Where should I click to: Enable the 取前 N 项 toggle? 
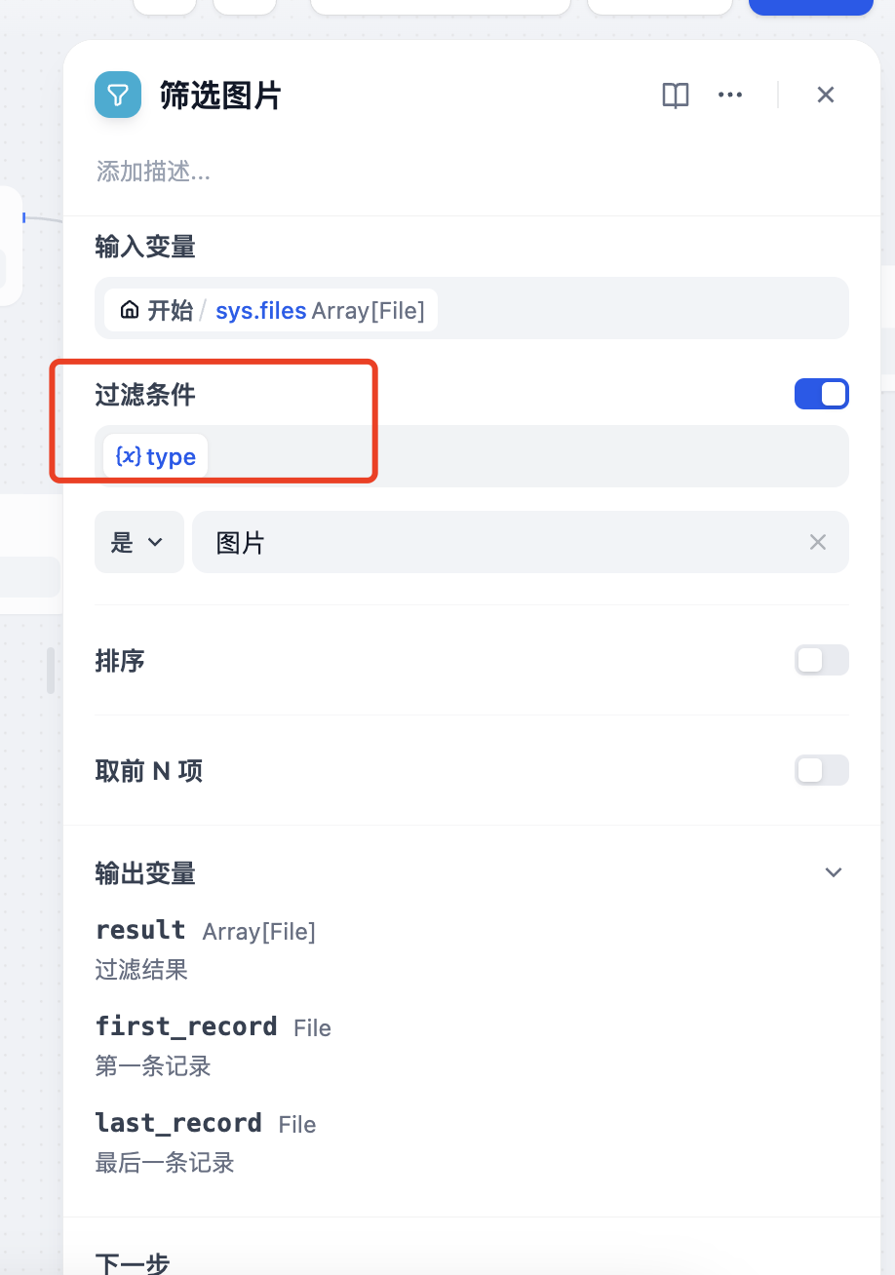click(x=821, y=770)
